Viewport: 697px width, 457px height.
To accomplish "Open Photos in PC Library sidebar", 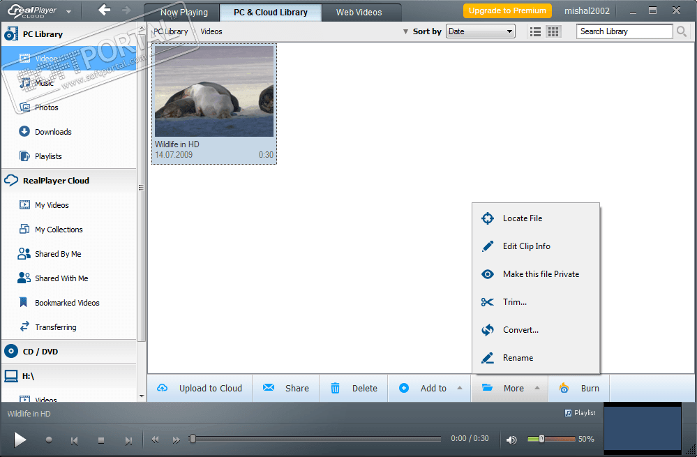I will click(69, 107).
